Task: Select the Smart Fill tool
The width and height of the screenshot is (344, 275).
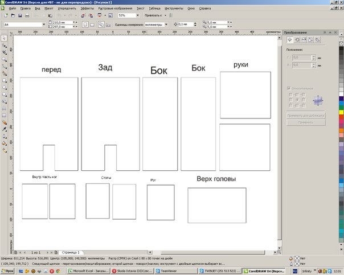Action: pos(4,73)
